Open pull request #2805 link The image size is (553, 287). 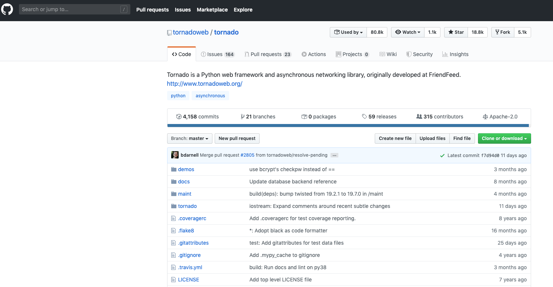click(247, 155)
